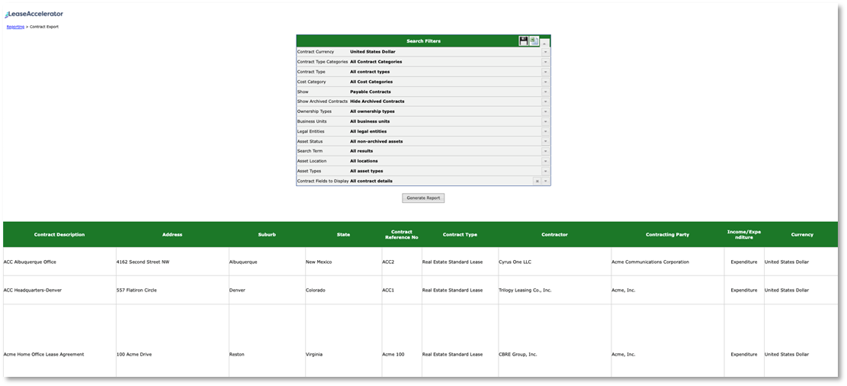The image size is (847, 386).
Task: Click the Contract Description column header
Action: click(x=59, y=235)
